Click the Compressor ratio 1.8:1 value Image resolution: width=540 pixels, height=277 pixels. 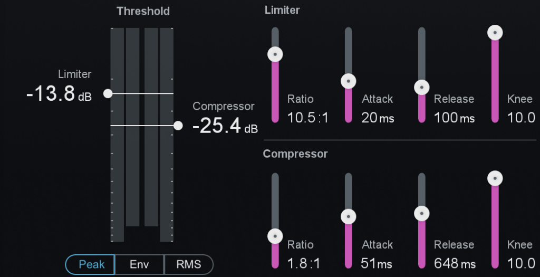tap(304, 263)
